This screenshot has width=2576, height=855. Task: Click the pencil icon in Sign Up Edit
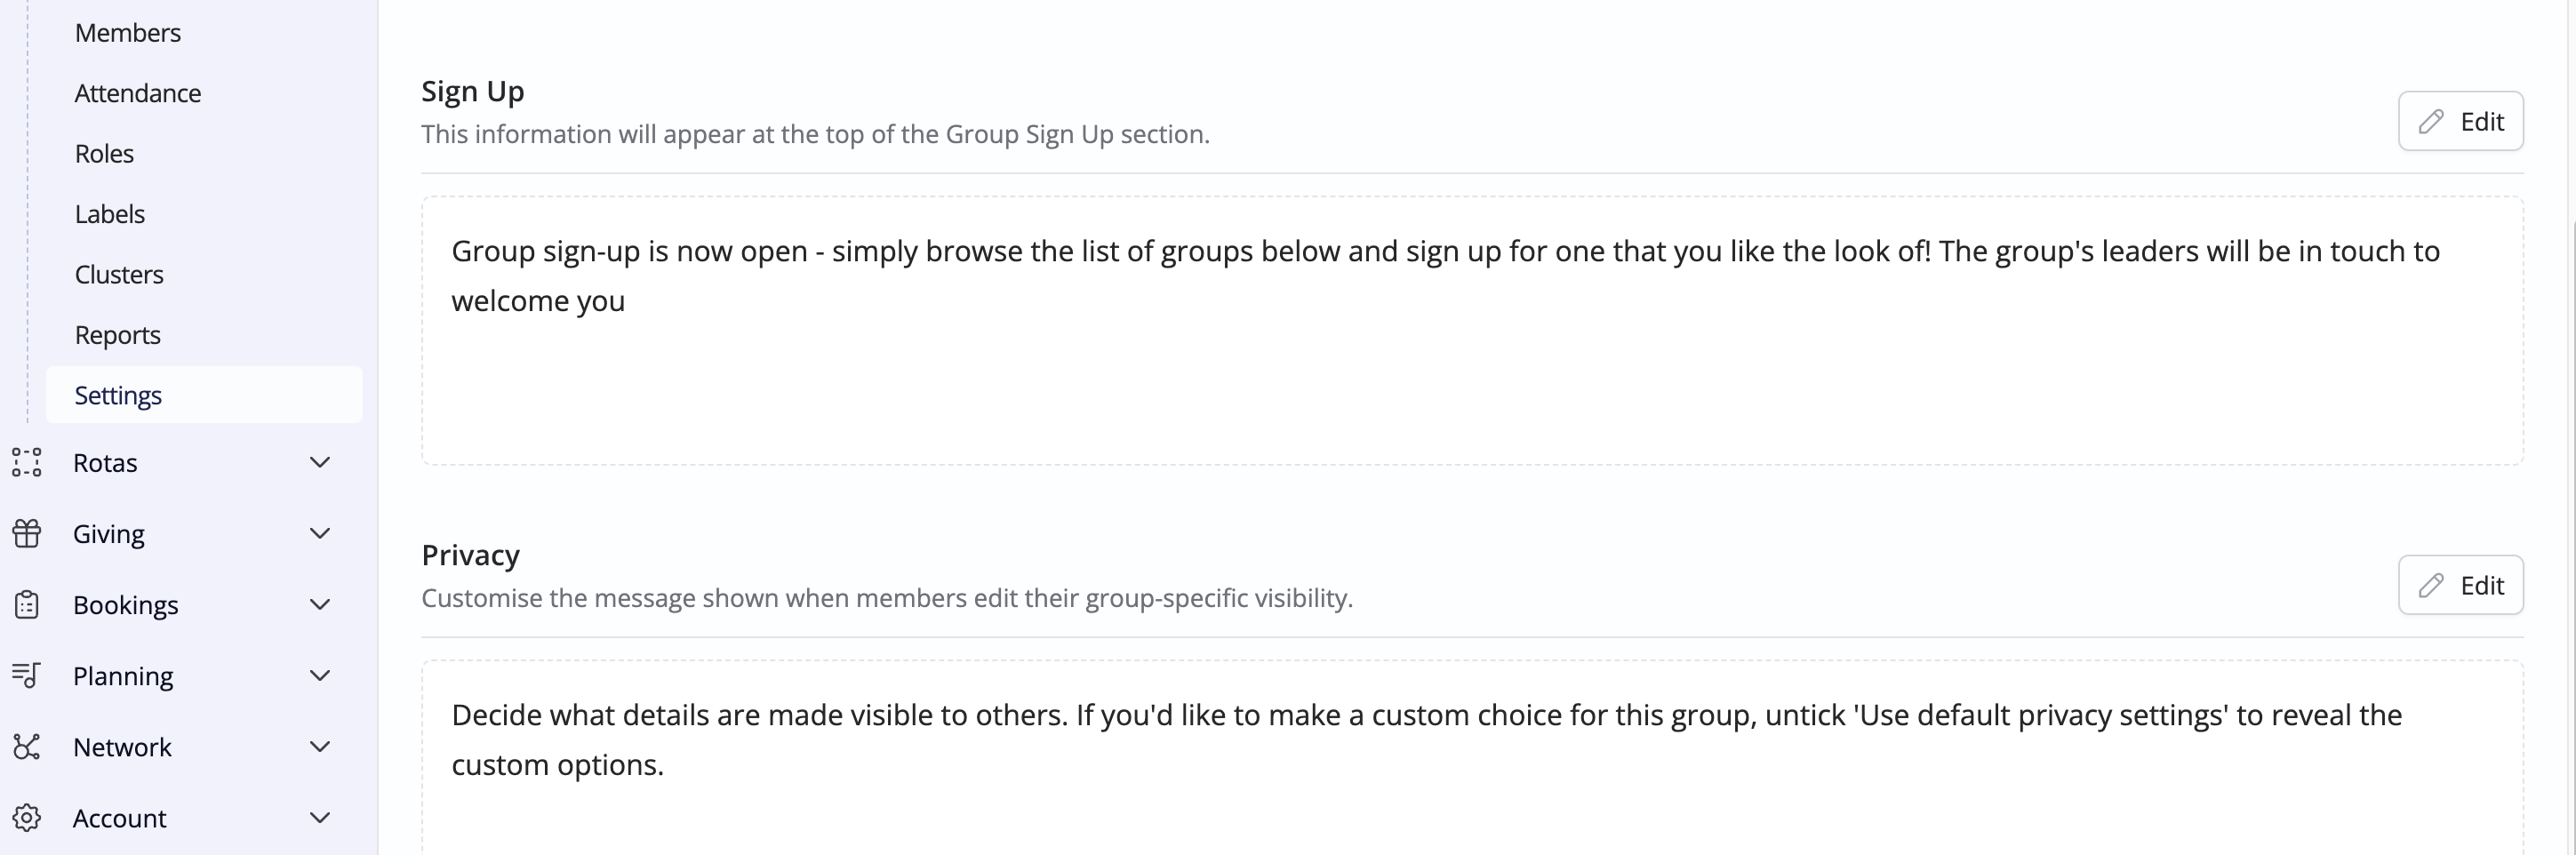coord(2431,121)
